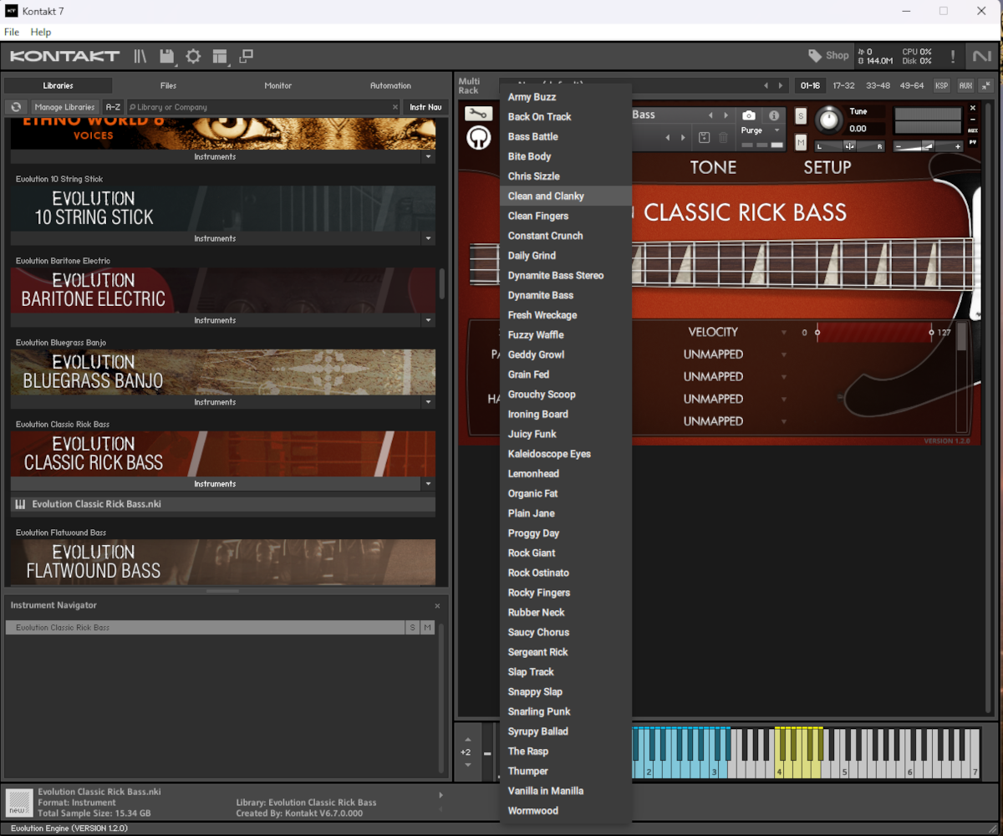1003x836 pixels.
Task: Clear the library search field X
Action: [395, 107]
